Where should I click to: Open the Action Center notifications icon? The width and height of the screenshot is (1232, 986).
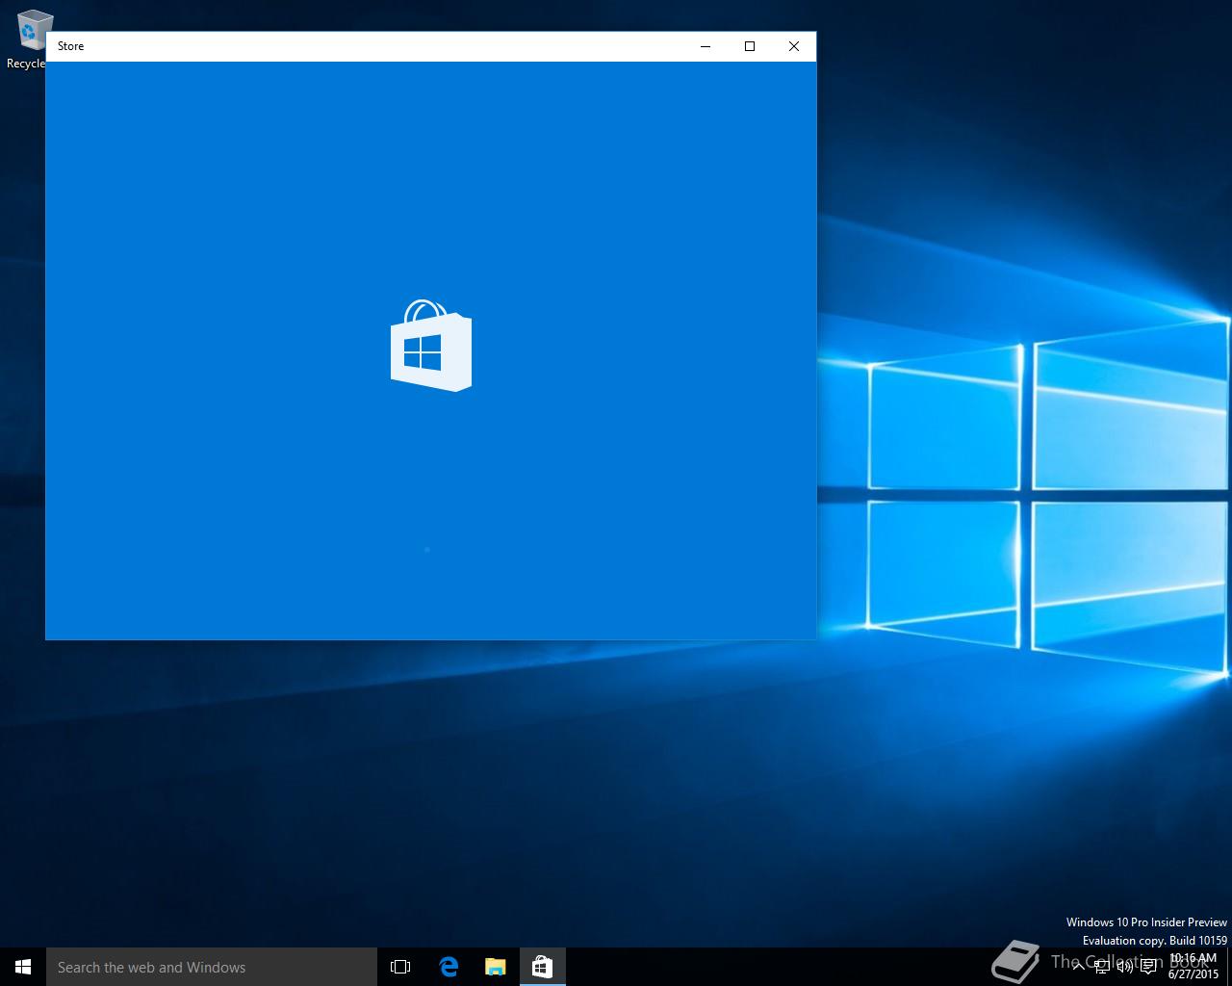pyautogui.click(x=1148, y=967)
